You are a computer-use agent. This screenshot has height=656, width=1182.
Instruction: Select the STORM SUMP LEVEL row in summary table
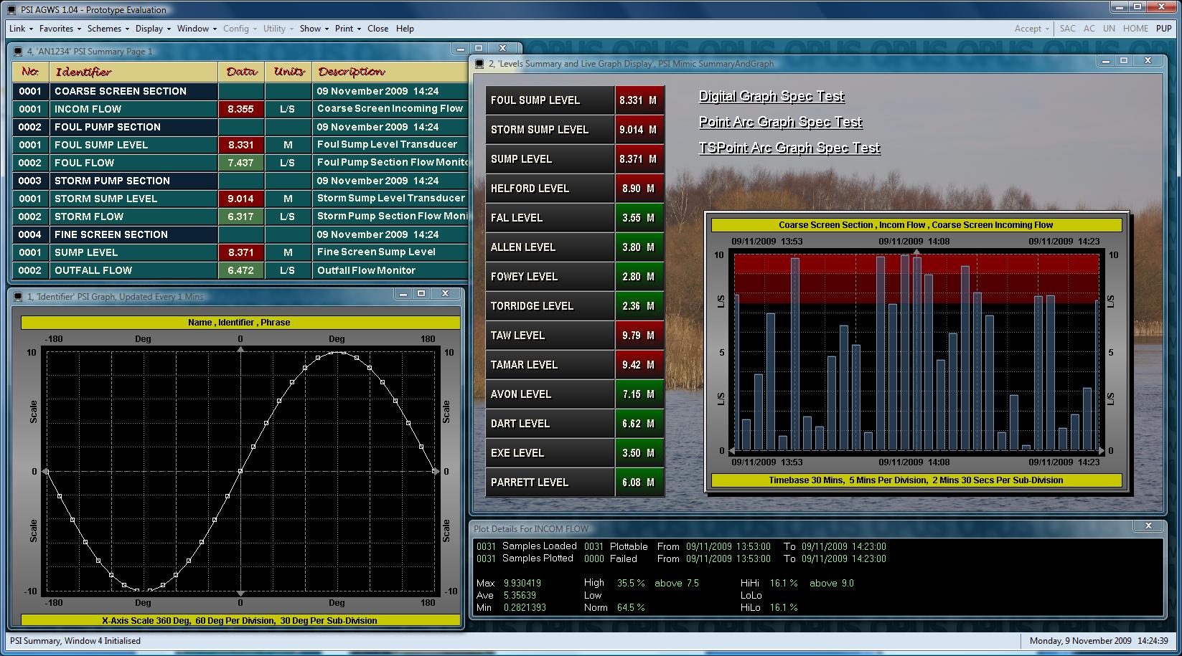click(x=105, y=199)
